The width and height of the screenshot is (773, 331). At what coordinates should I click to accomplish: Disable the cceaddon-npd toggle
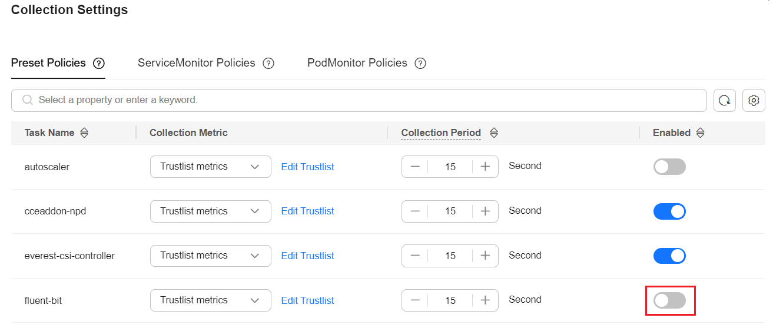click(x=669, y=211)
